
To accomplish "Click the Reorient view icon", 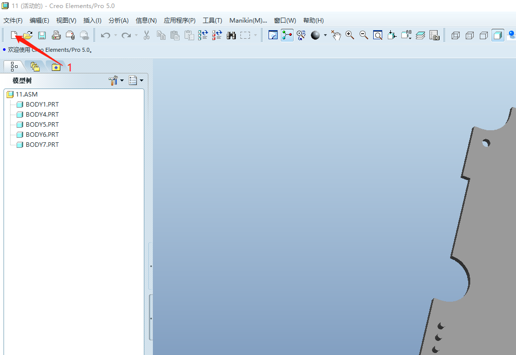I will [x=392, y=35].
